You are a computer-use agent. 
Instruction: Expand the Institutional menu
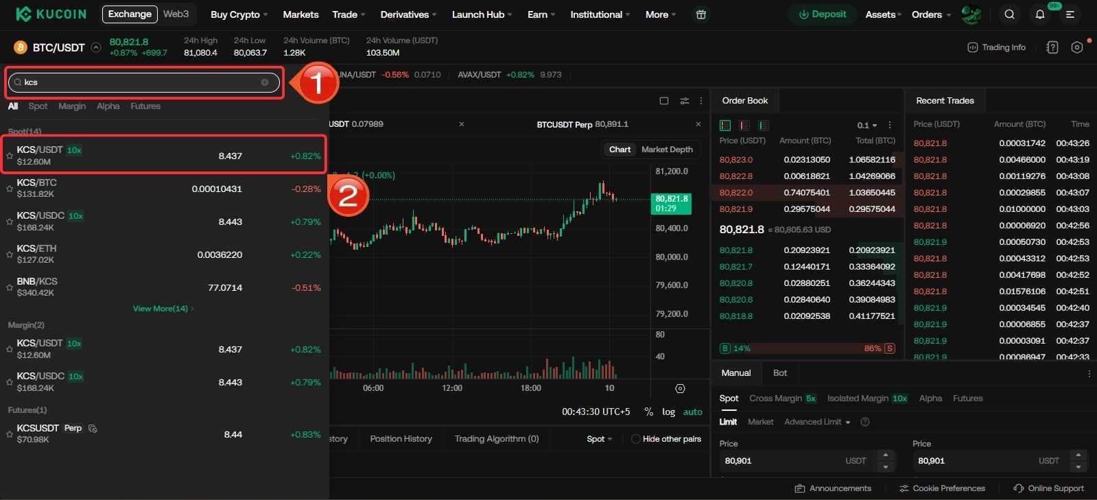[x=600, y=14]
